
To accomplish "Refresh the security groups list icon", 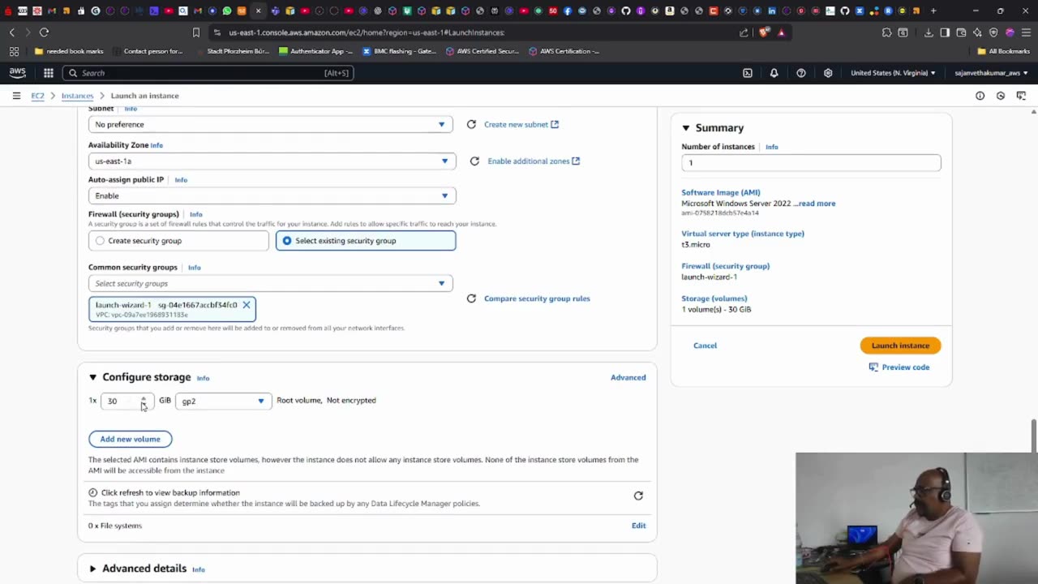I will pyautogui.click(x=471, y=298).
